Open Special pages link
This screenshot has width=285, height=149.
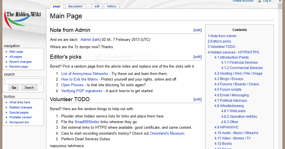pyautogui.click(x=19, y=112)
